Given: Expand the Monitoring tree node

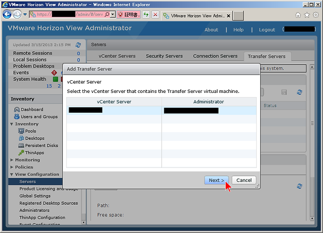Looking at the screenshot, I should [12, 160].
